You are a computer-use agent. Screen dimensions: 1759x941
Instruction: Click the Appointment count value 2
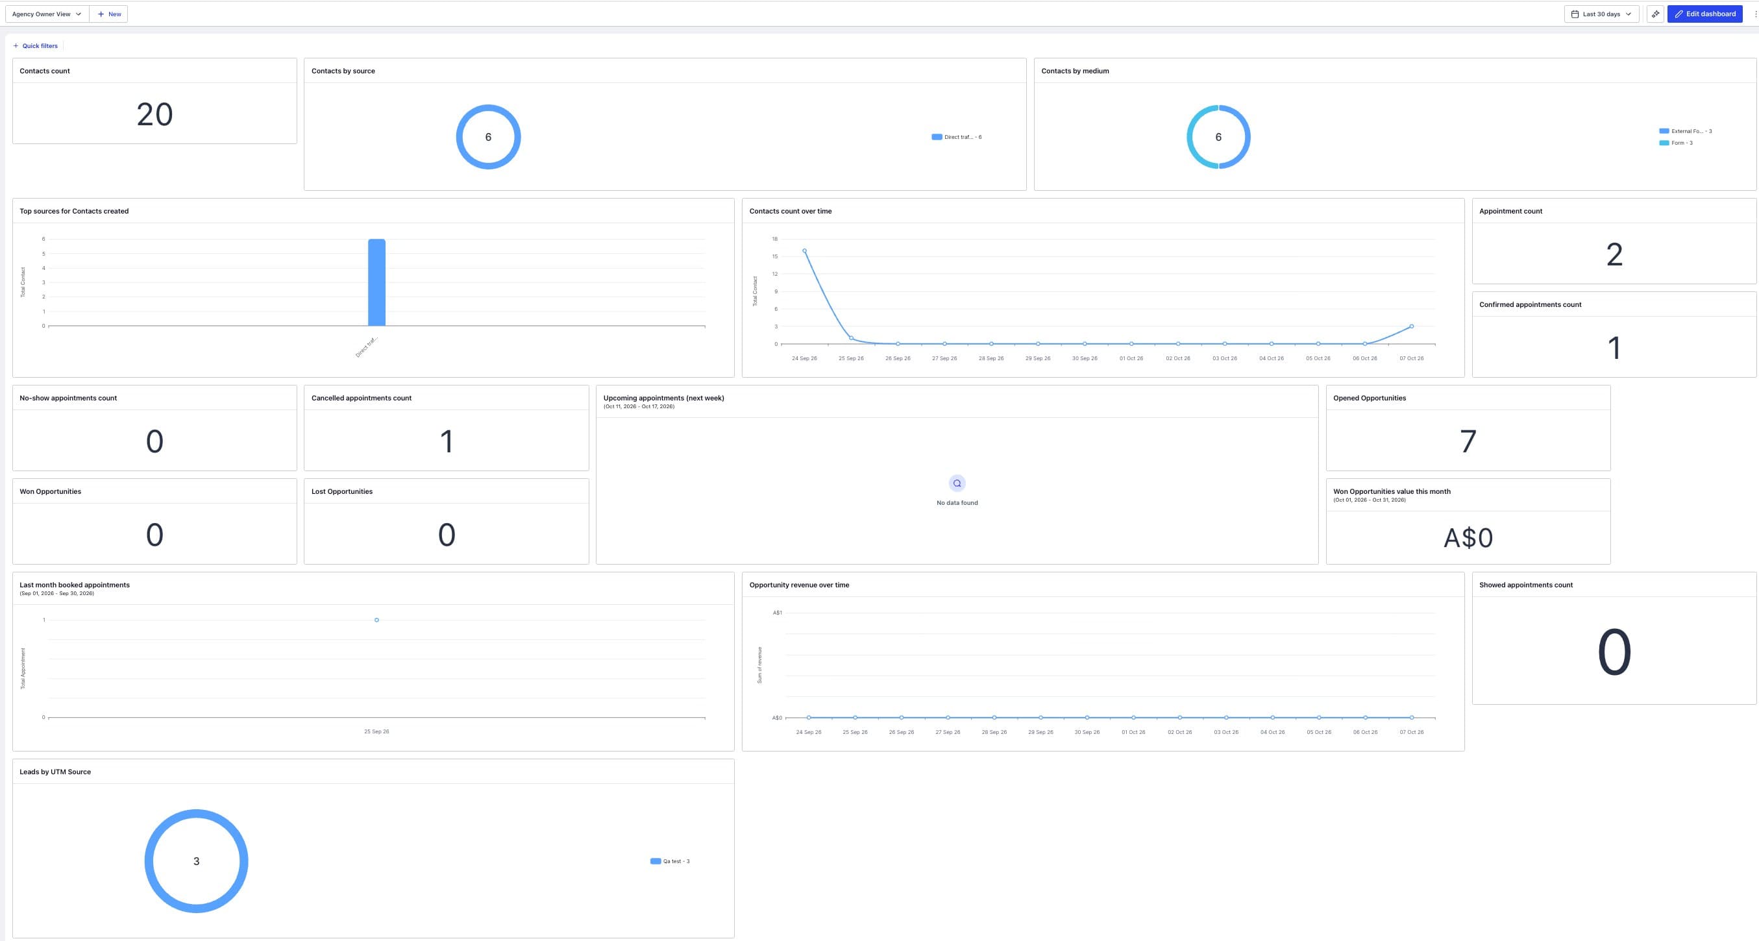point(1614,254)
